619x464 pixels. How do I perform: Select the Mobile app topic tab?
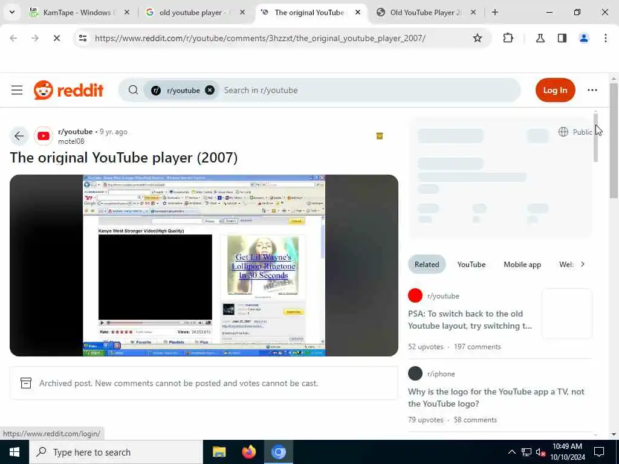[x=522, y=265]
